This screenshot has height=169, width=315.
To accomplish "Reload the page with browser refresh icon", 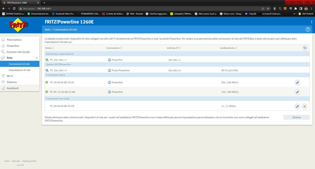I will point(14,8).
